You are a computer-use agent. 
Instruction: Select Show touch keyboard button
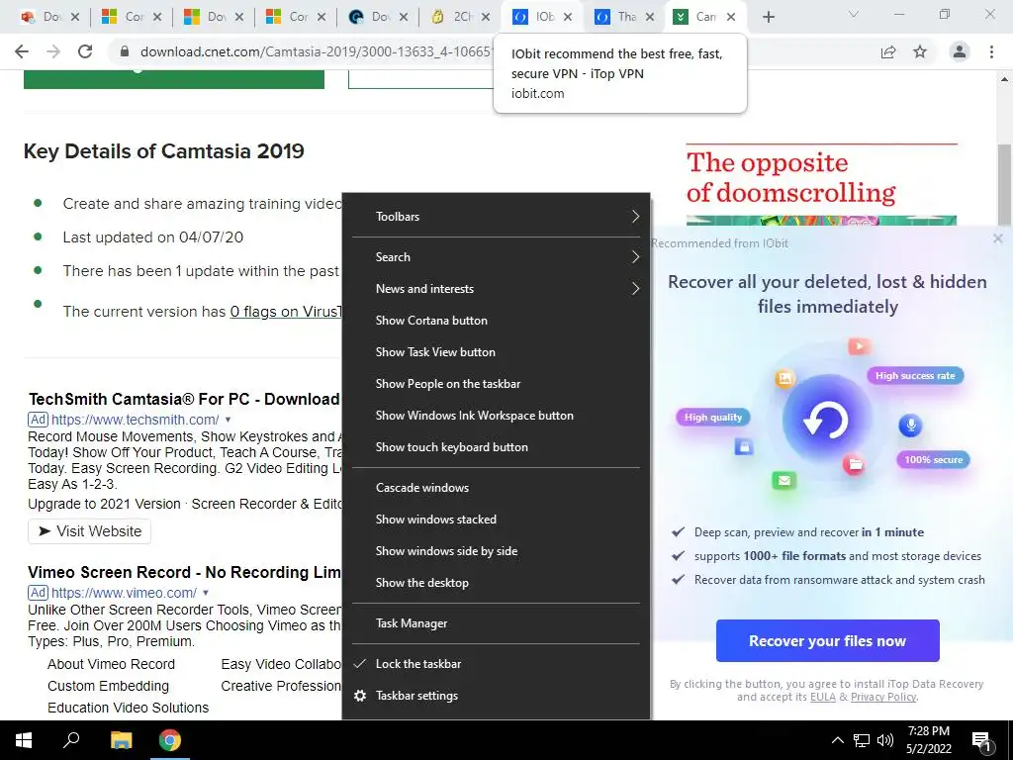pos(497,447)
